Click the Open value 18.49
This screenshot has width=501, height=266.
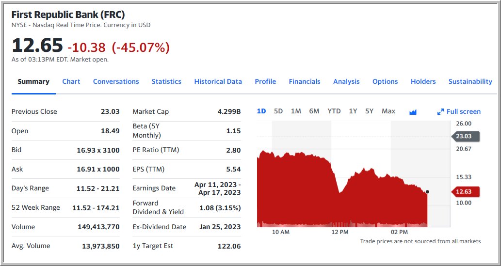[x=110, y=131]
